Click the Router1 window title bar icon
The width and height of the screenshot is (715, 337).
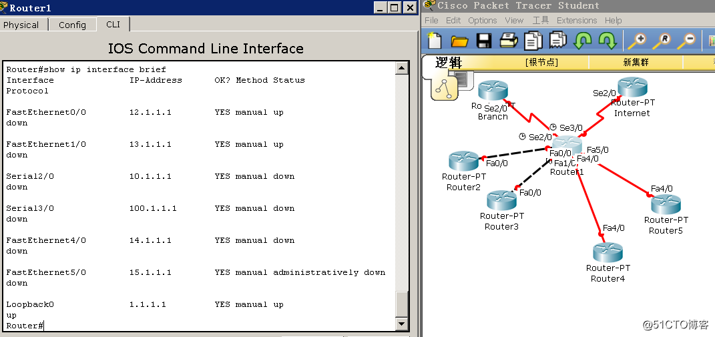tap(4, 7)
